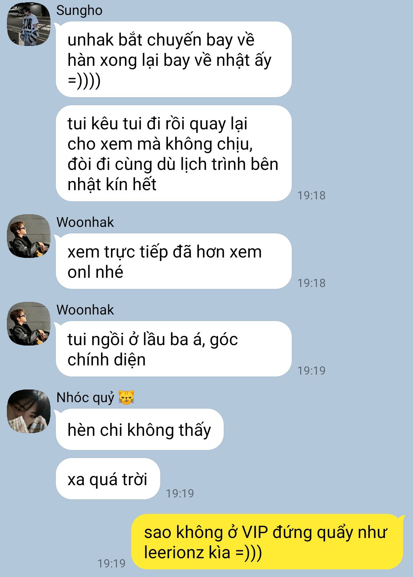Tap the 19:19 timestamp beside "góc chính diện" message
The image size is (413, 577).
311,370
